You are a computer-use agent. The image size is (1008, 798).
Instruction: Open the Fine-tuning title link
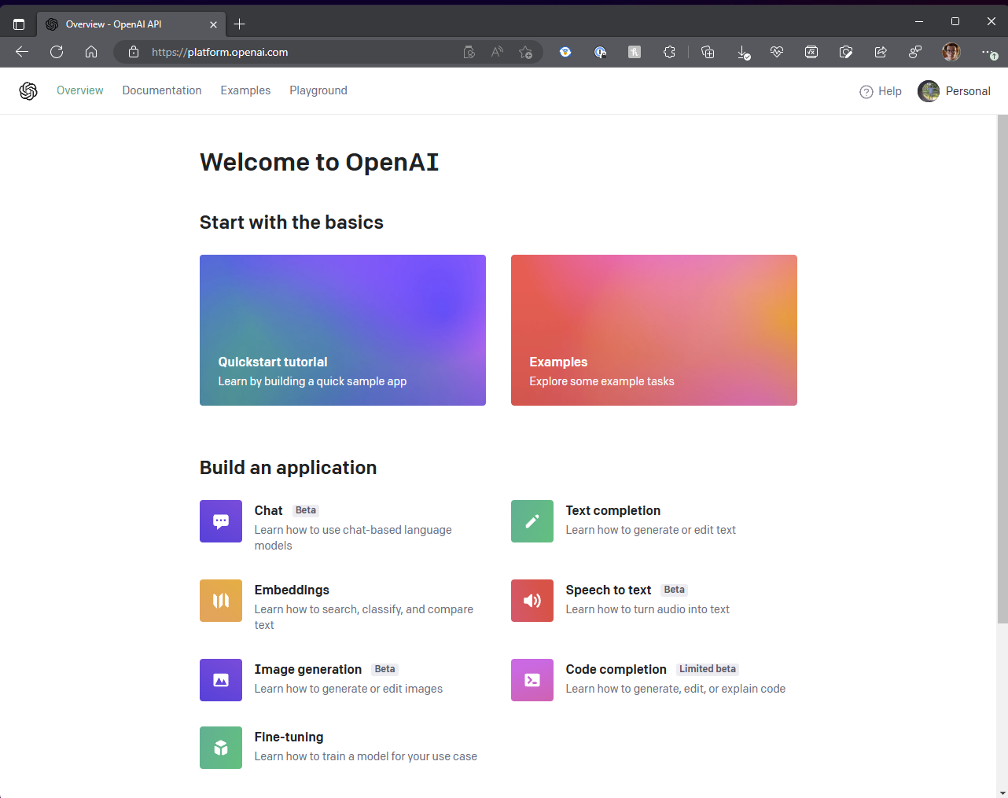click(x=289, y=737)
